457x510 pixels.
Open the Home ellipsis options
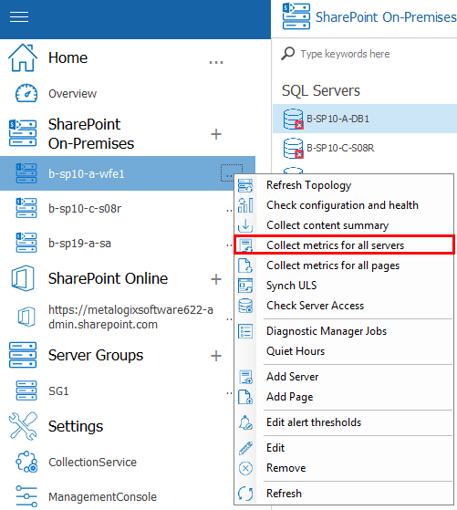tap(216, 62)
